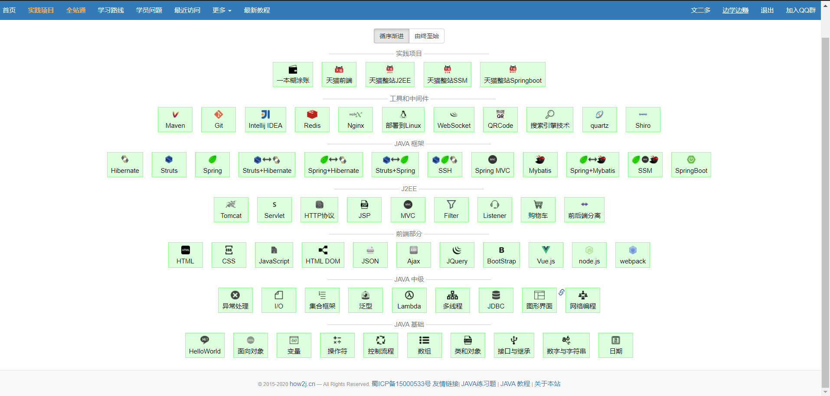Screen dimensions: 830x396
Task: Open the Nginx tutorial tile
Action: [356, 120]
